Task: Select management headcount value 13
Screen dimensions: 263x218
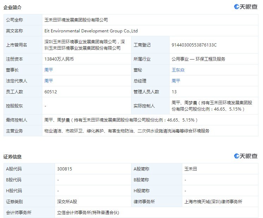Action: tap(174, 92)
